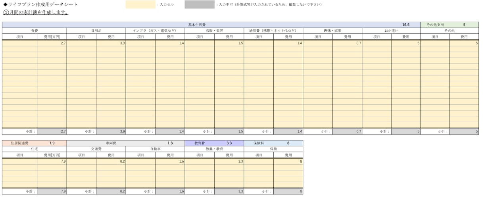Click the 1.8 total beside 車両費
484x198 pixels.
pos(170,143)
